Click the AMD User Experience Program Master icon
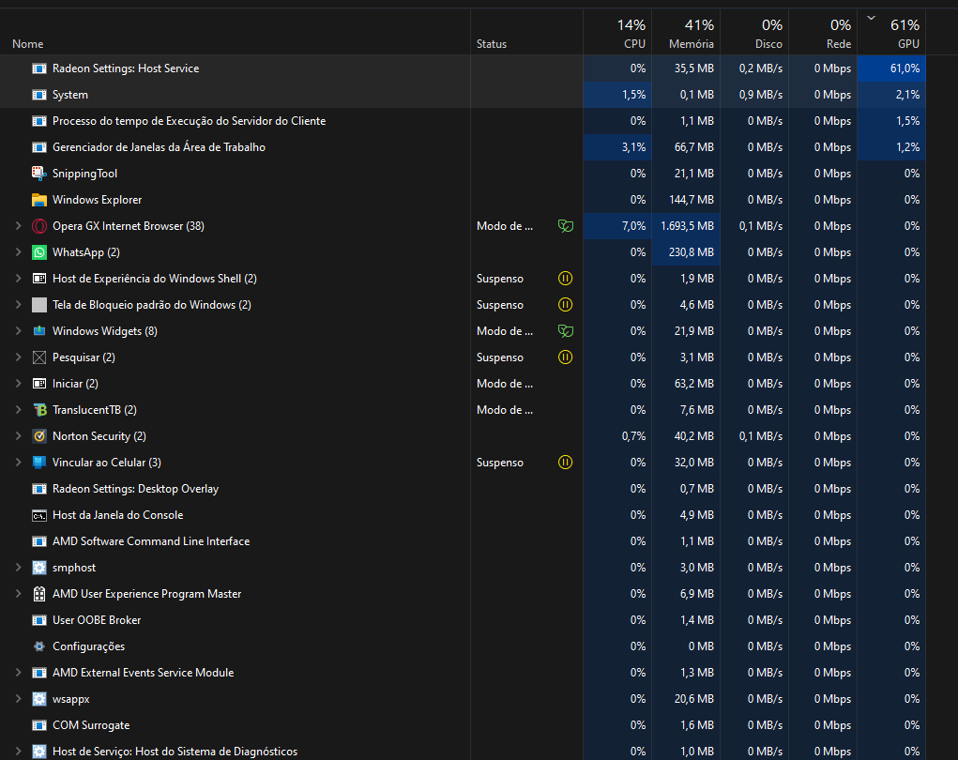The image size is (958, 760). click(39, 594)
